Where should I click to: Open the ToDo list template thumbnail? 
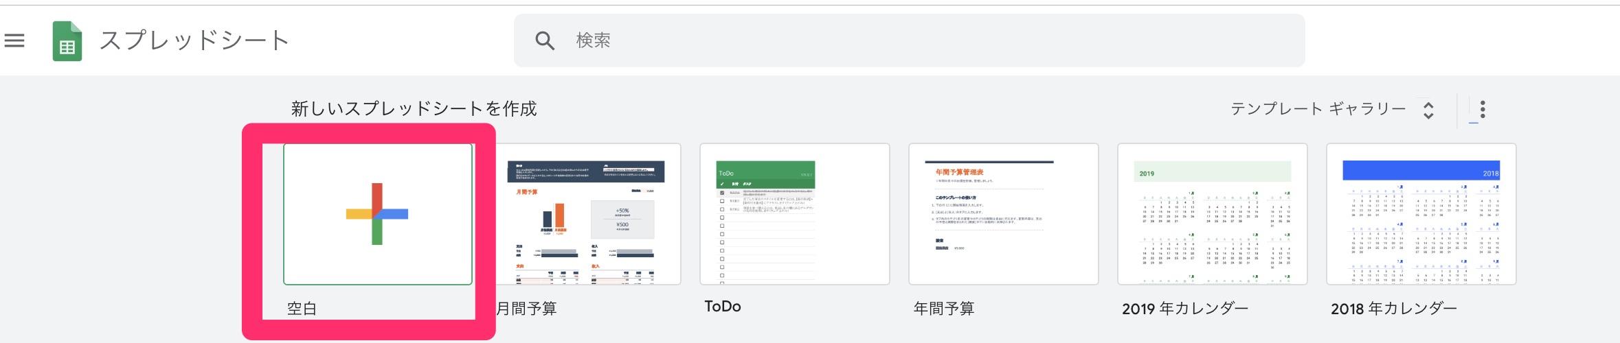tap(794, 214)
